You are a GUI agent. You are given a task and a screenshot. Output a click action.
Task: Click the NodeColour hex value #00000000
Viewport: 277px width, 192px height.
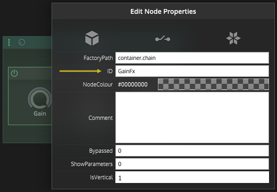133,84
